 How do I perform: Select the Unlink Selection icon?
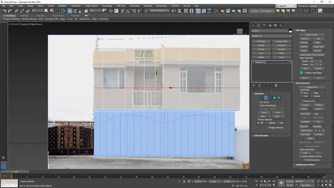(x=22, y=11)
